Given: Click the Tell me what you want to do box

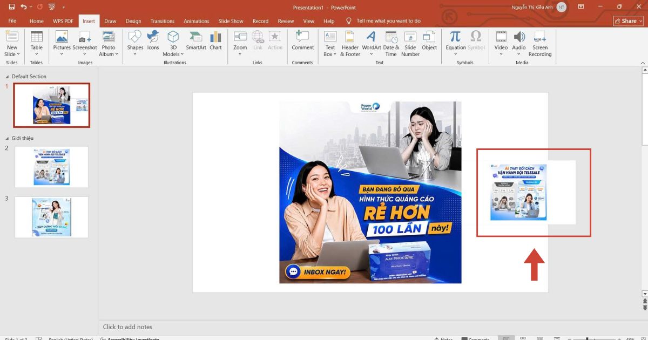Looking at the screenshot, I should 388,21.
